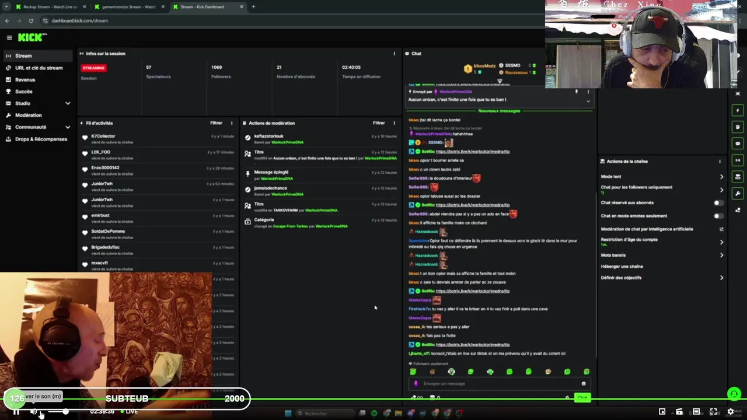Enter fullscreen in the video player
Screen dimensions: 747x420
[713, 411]
